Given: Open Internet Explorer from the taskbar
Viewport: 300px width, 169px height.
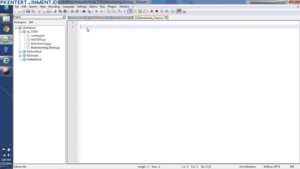Looking at the screenshot, I should pyautogui.click(x=6, y=61).
